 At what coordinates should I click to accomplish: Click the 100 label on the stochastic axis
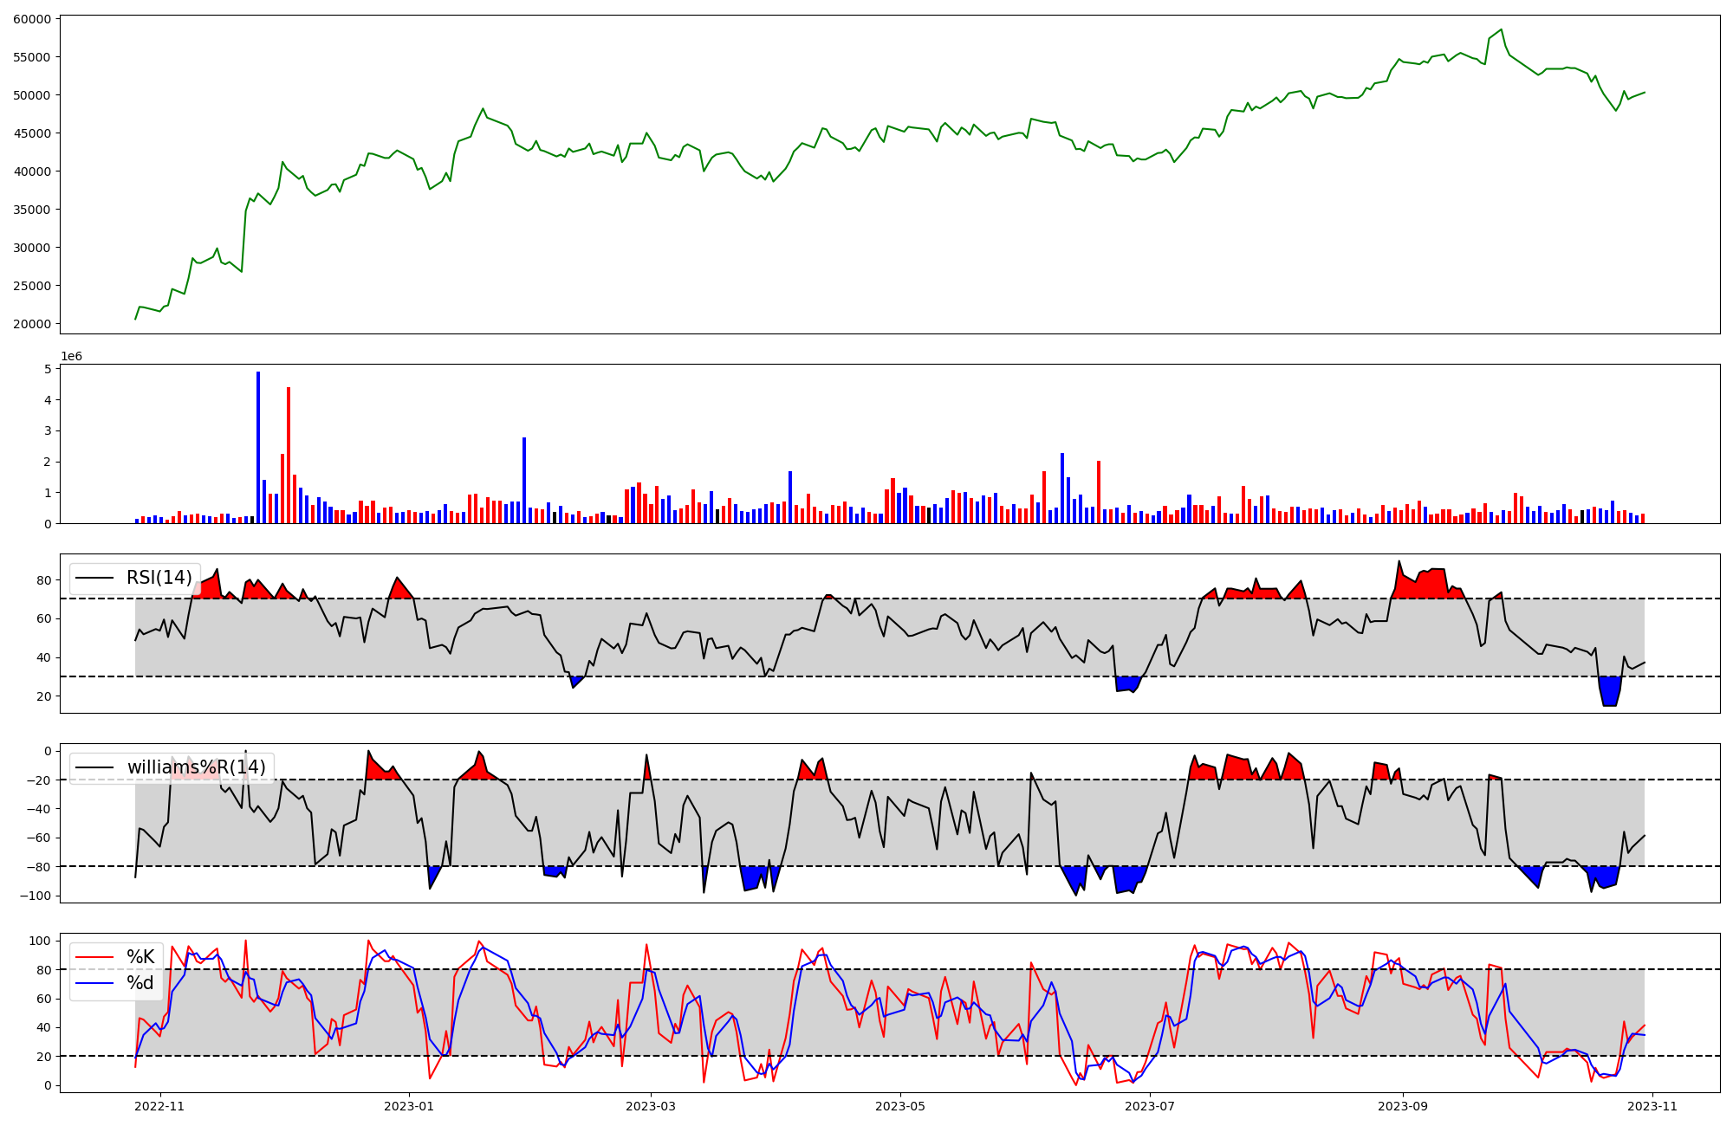pos(42,941)
